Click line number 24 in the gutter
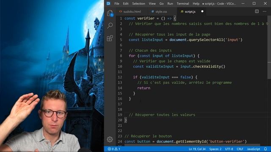 120,141
